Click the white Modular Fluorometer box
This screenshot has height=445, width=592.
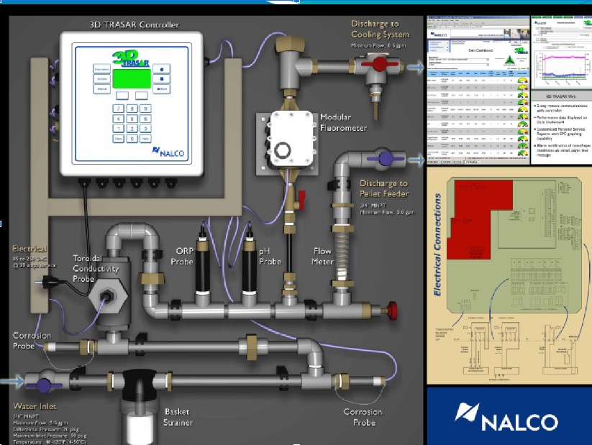[x=291, y=139]
